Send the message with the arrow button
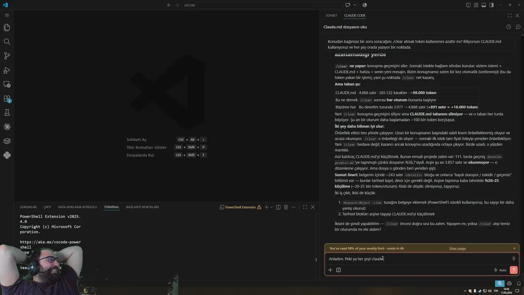This screenshot has height=295, width=524. pos(514,270)
